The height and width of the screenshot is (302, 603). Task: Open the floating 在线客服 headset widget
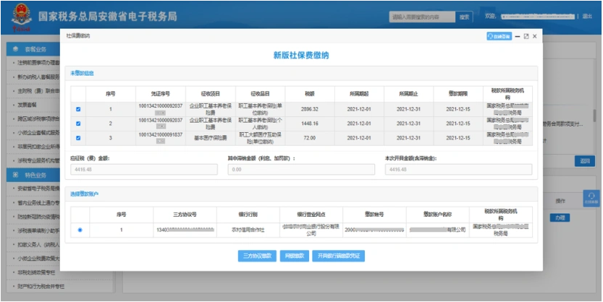[x=591, y=199]
